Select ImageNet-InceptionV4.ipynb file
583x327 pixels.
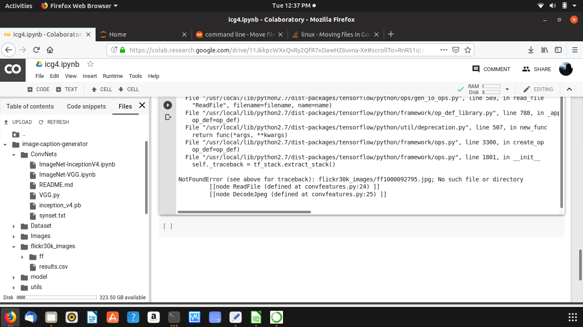click(77, 164)
